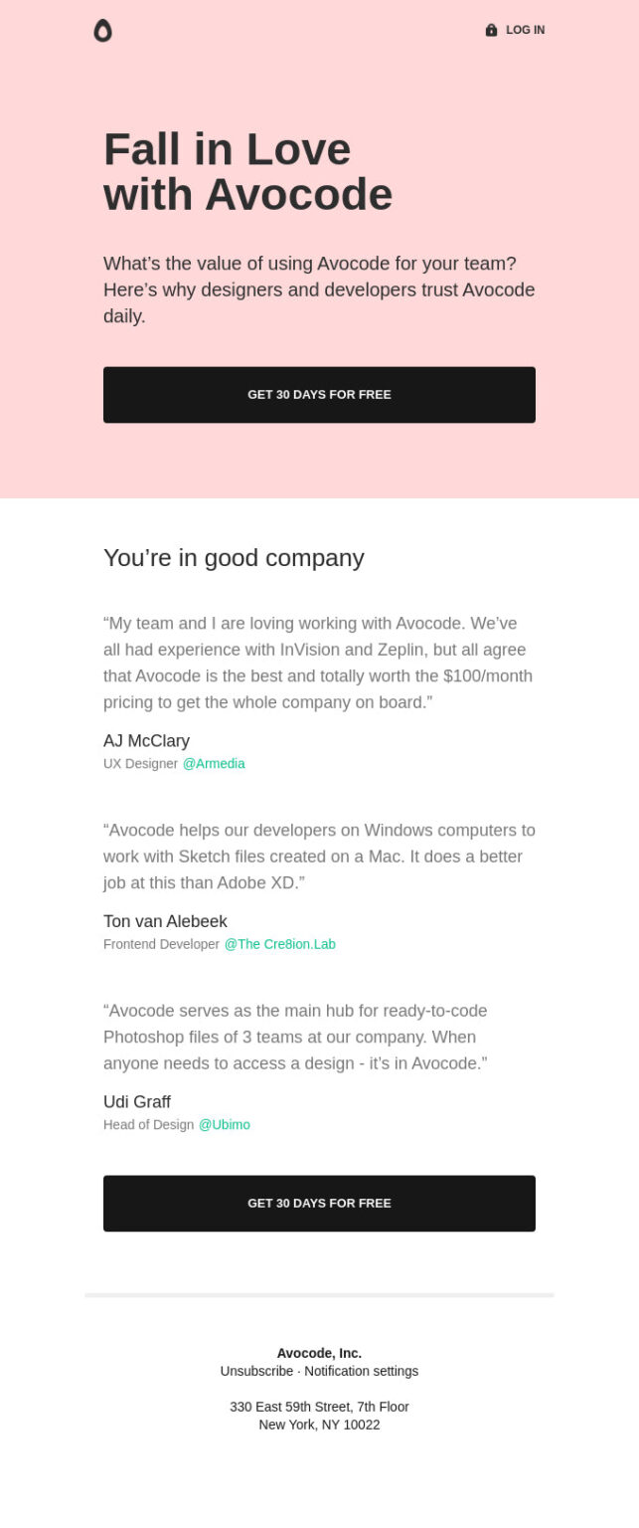Select the AJ McClary testimonial quote
This screenshot has height=1528, width=639.
318,662
